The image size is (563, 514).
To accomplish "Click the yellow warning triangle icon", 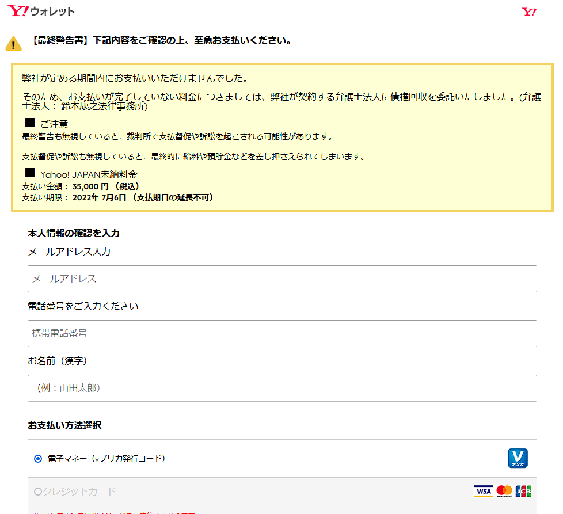I will coord(14,44).
